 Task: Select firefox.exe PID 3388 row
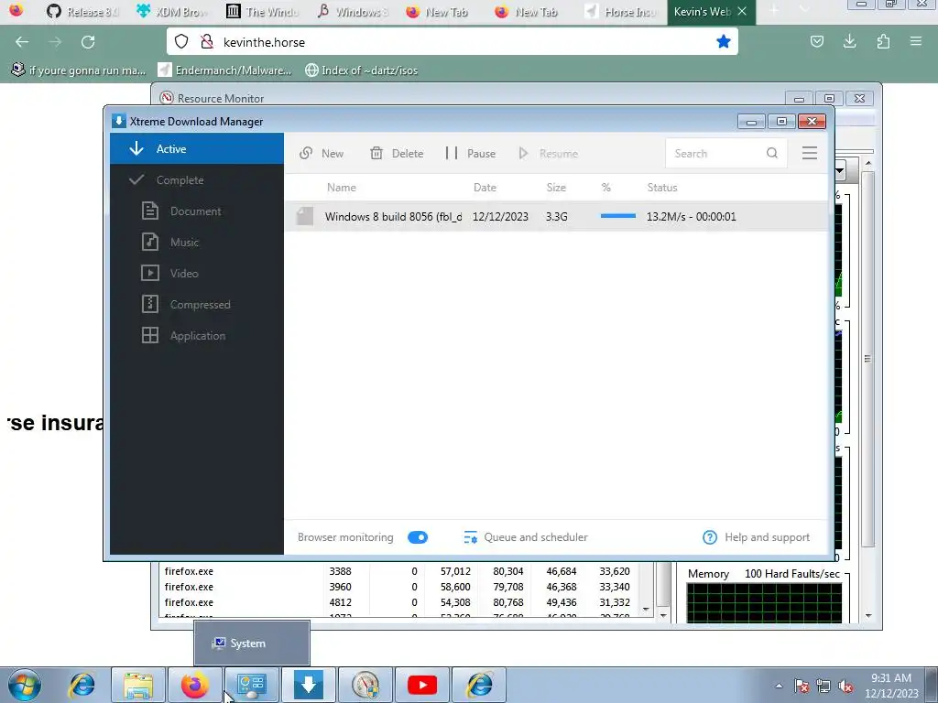click(x=399, y=571)
